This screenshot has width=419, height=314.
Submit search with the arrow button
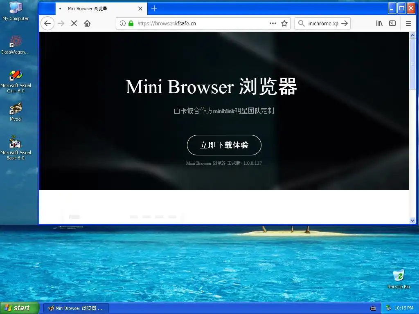345,23
